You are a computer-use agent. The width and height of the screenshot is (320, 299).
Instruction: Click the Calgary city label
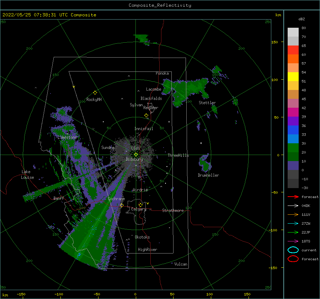(139, 209)
